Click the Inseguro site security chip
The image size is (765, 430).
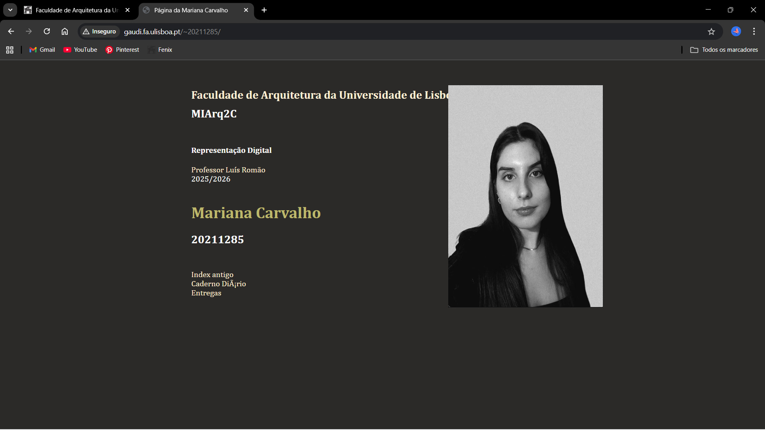point(100,31)
